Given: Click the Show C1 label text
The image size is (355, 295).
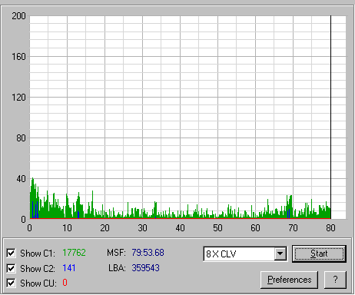Looking at the screenshot, I should coord(38,254).
